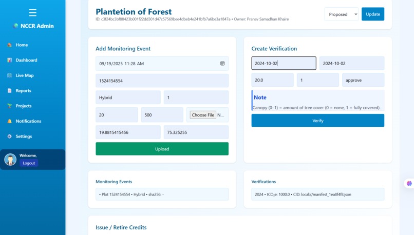
Task: Click the Verify button
Action: pyautogui.click(x=317, y=121)
